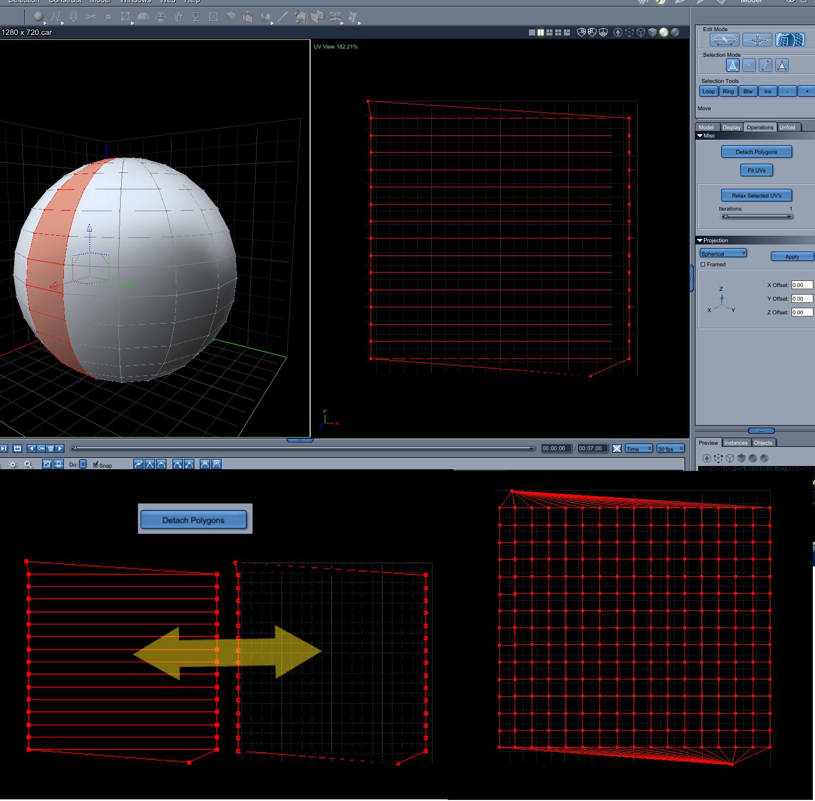Click the Z Offset input field
The height and width of the screenshot is (801, 815).
[x=802, y=312]
